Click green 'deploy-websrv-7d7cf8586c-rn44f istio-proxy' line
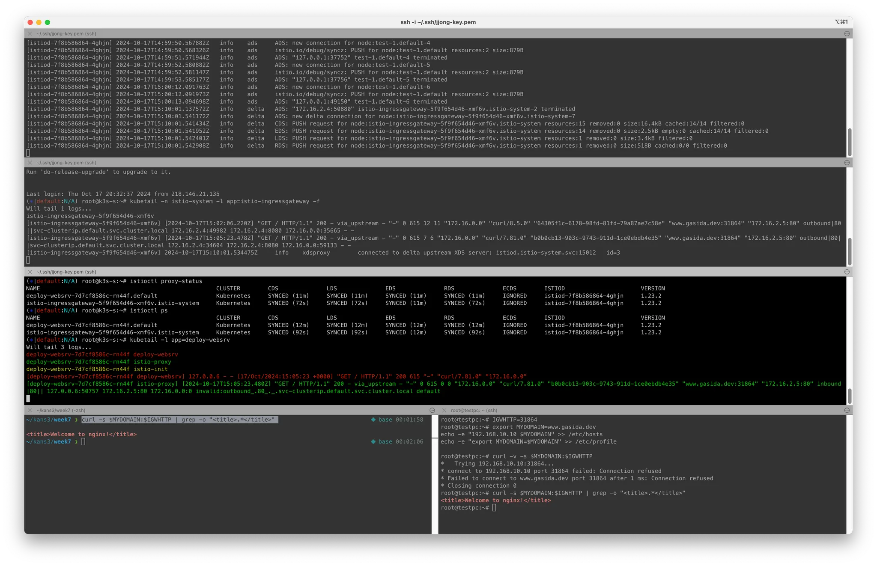877x566 pixels. coord(98,362)
